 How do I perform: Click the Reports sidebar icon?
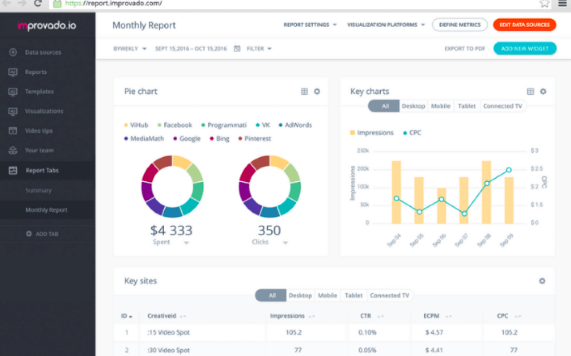click(13, 72)
